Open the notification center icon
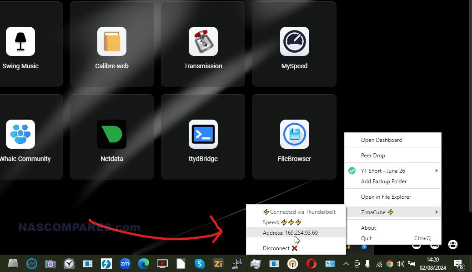Image resolution: width=472 pixels, height=272 pixels. [459, 264]
